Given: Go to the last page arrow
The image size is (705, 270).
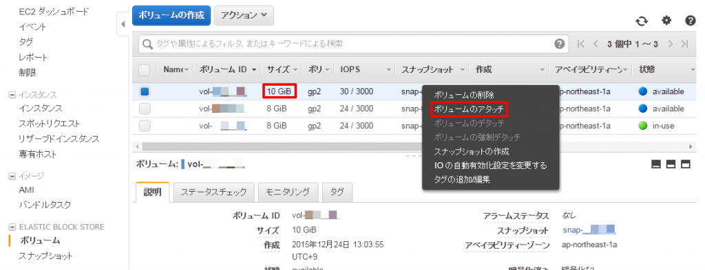Looking at the screenshot, I should click(685, 44).
